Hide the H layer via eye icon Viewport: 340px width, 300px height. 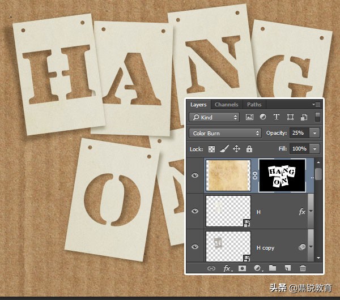195,211
